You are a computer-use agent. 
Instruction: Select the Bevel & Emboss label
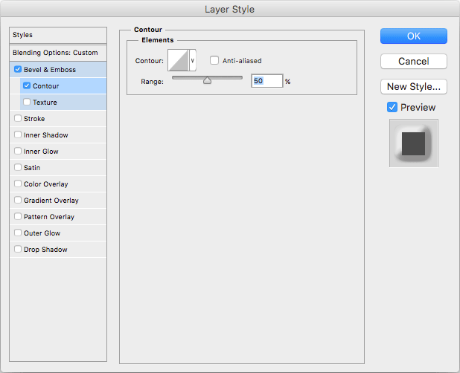[50, 70]
